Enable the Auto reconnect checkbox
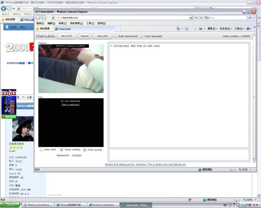The image size is (261, 208). pos(115,36)
